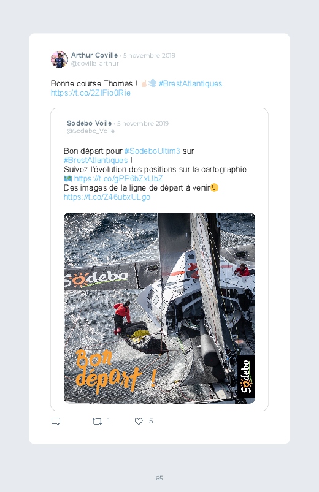
Task: Click the @coville_arthur handle
Action: coord(95,63)
